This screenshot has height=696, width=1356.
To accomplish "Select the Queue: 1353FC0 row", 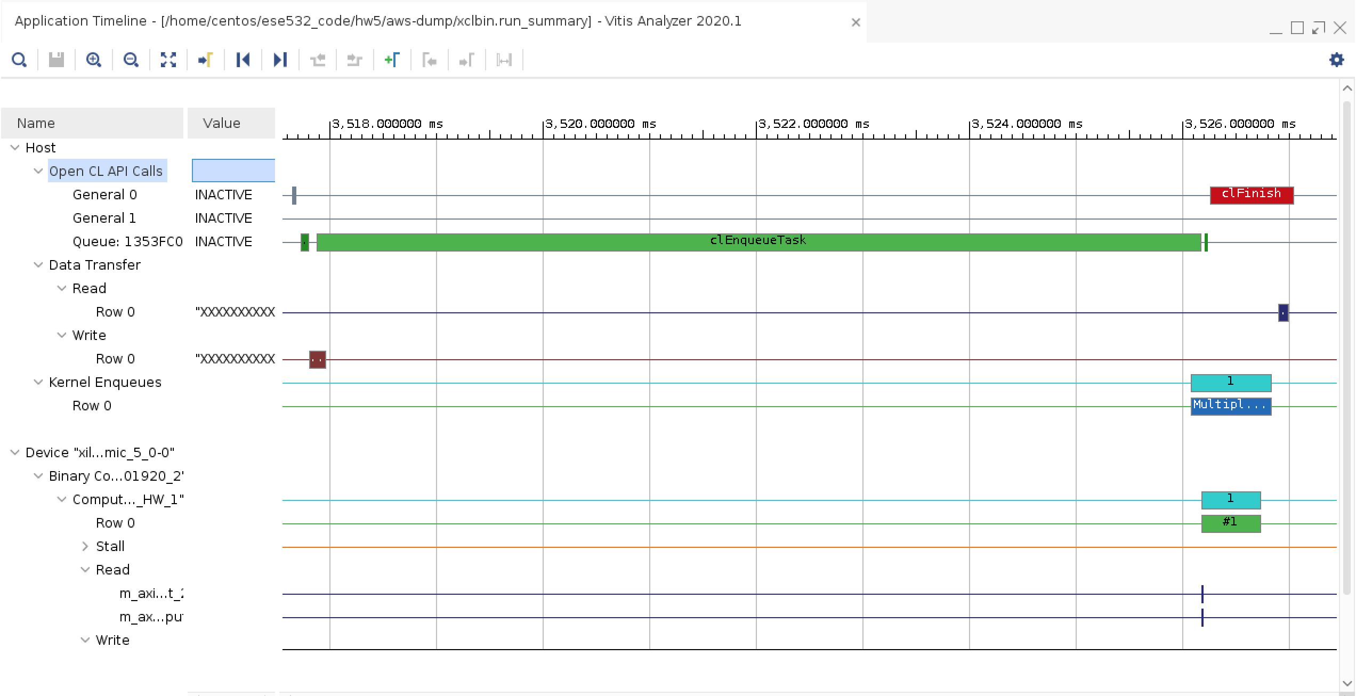I will 127,241.
